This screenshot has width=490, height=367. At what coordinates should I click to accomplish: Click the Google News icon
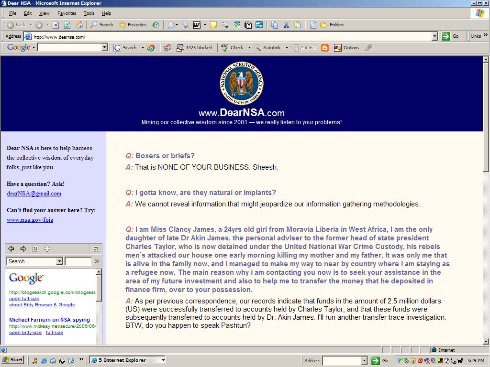click(x=167, y=48)
